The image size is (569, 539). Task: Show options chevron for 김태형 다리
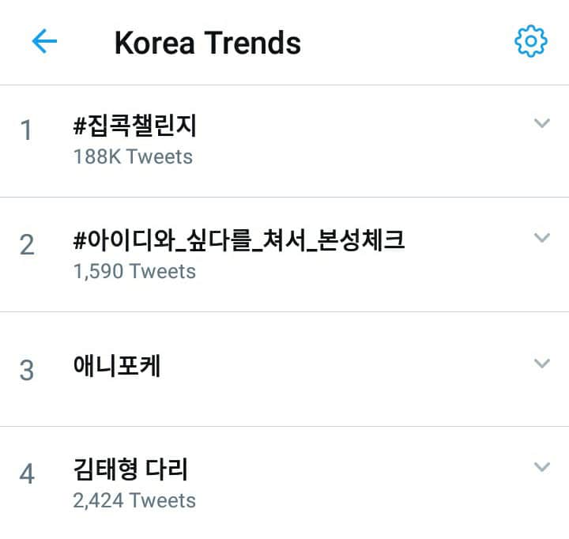click(x=541, y=466)
